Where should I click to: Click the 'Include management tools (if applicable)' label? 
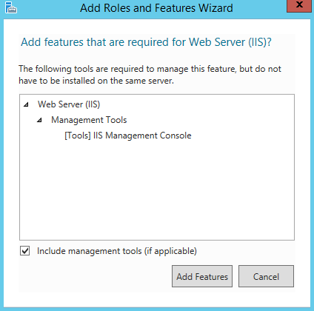pos(117,251)
